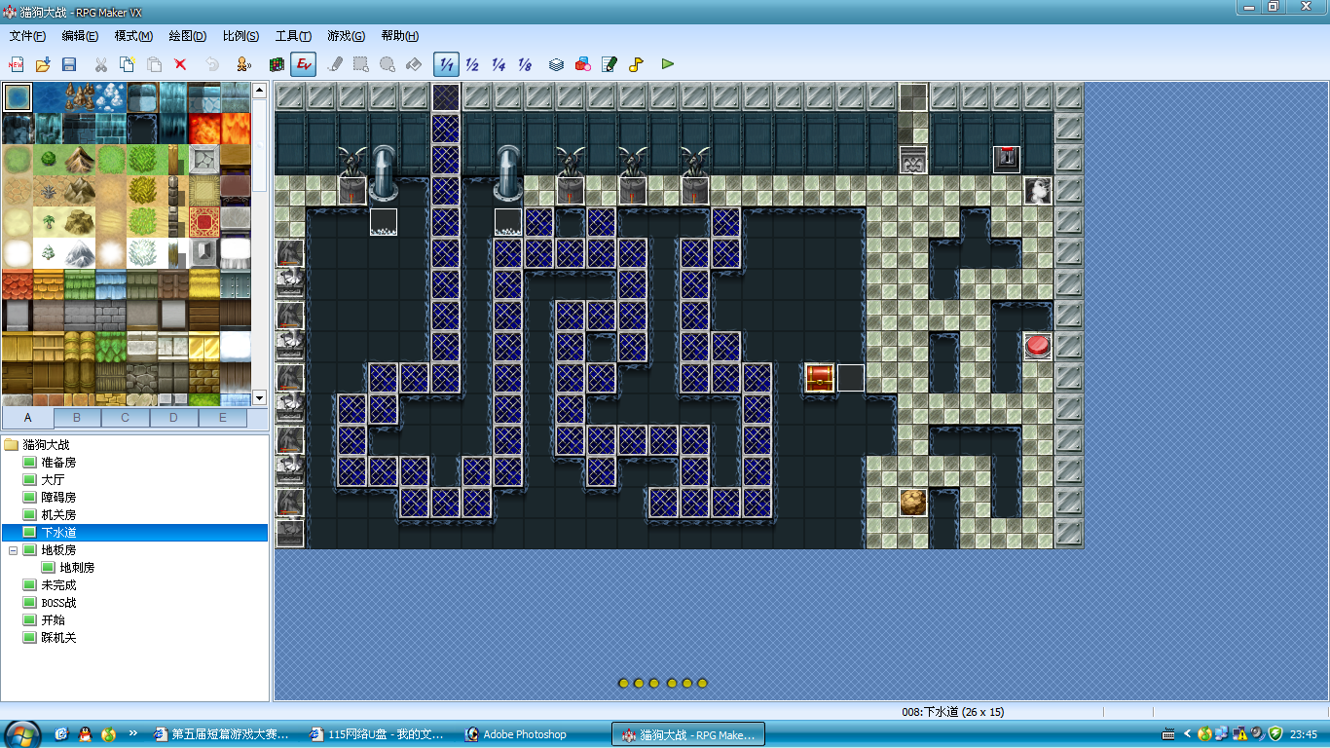The image size is (1330, 748).
Task: Open the 游戏(G) menu
Action: coord(346,36)
